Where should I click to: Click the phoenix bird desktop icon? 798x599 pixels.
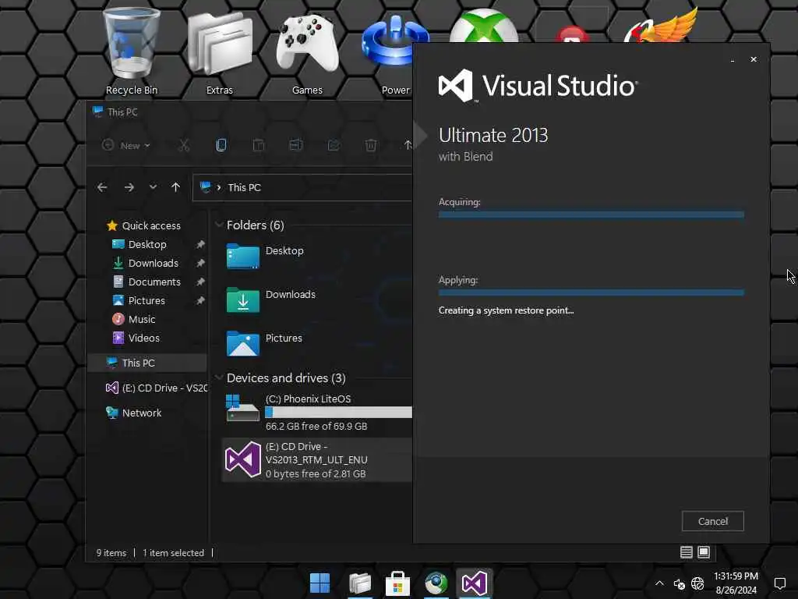[661, 26]
